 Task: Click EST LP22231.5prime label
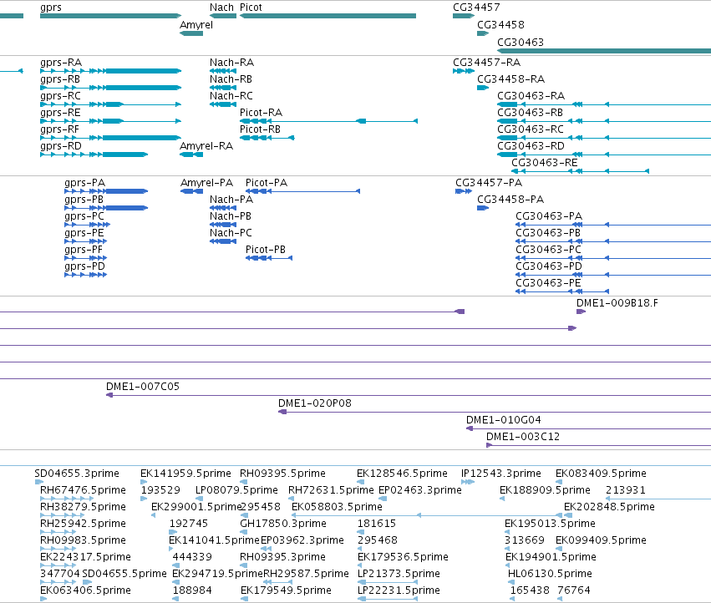399,590
